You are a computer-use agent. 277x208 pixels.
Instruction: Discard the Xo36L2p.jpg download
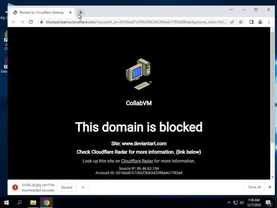tap(67, 187)
